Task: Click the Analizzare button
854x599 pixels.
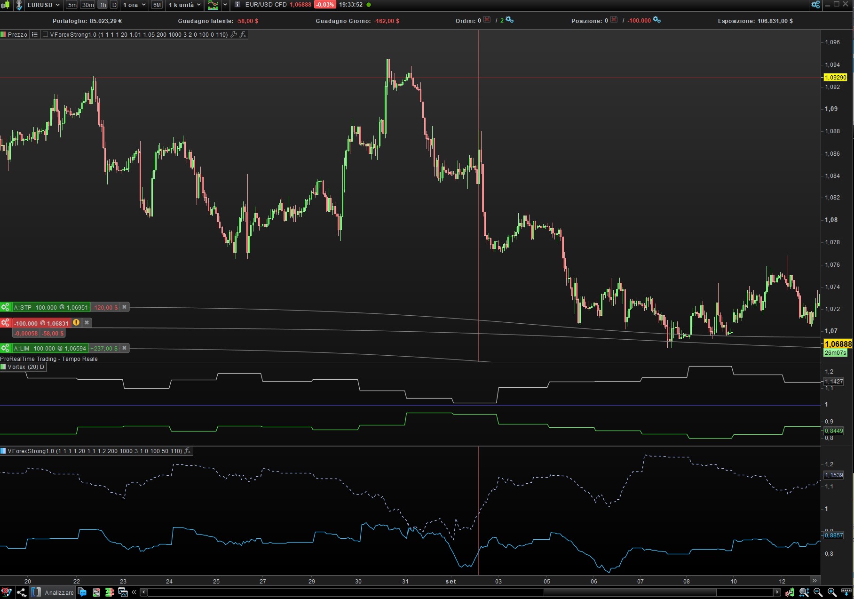Action: tap(59, 592)
